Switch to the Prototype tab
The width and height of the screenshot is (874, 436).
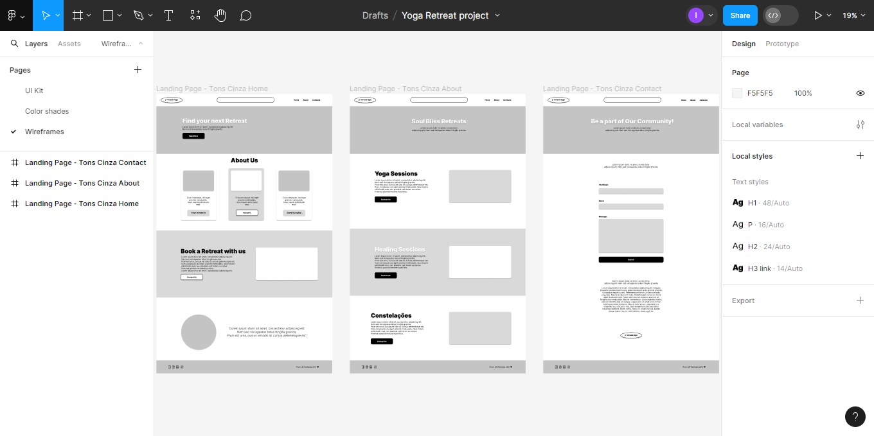coord(782,44)
